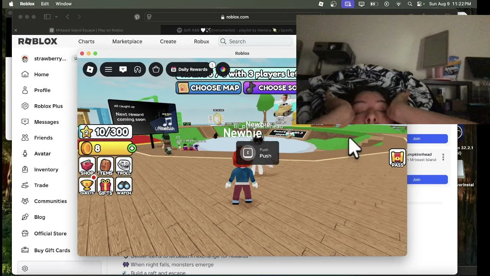Click the Wi-Fi icon in menu bar
This screenshot has height=276, width=490.
point(399,4)
